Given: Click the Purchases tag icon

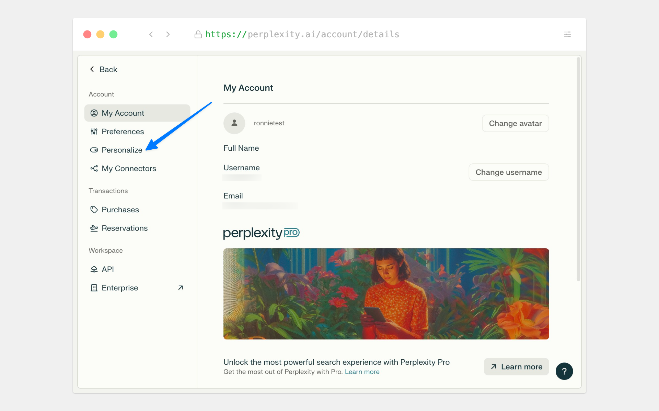Looking at the screenshot, I should pyautogui.click(x=94, y=210).
